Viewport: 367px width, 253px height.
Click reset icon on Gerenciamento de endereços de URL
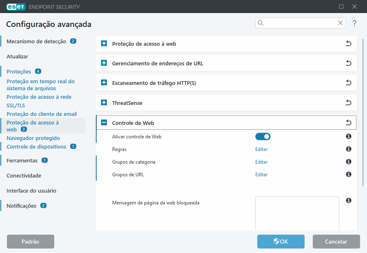(348, 63)
